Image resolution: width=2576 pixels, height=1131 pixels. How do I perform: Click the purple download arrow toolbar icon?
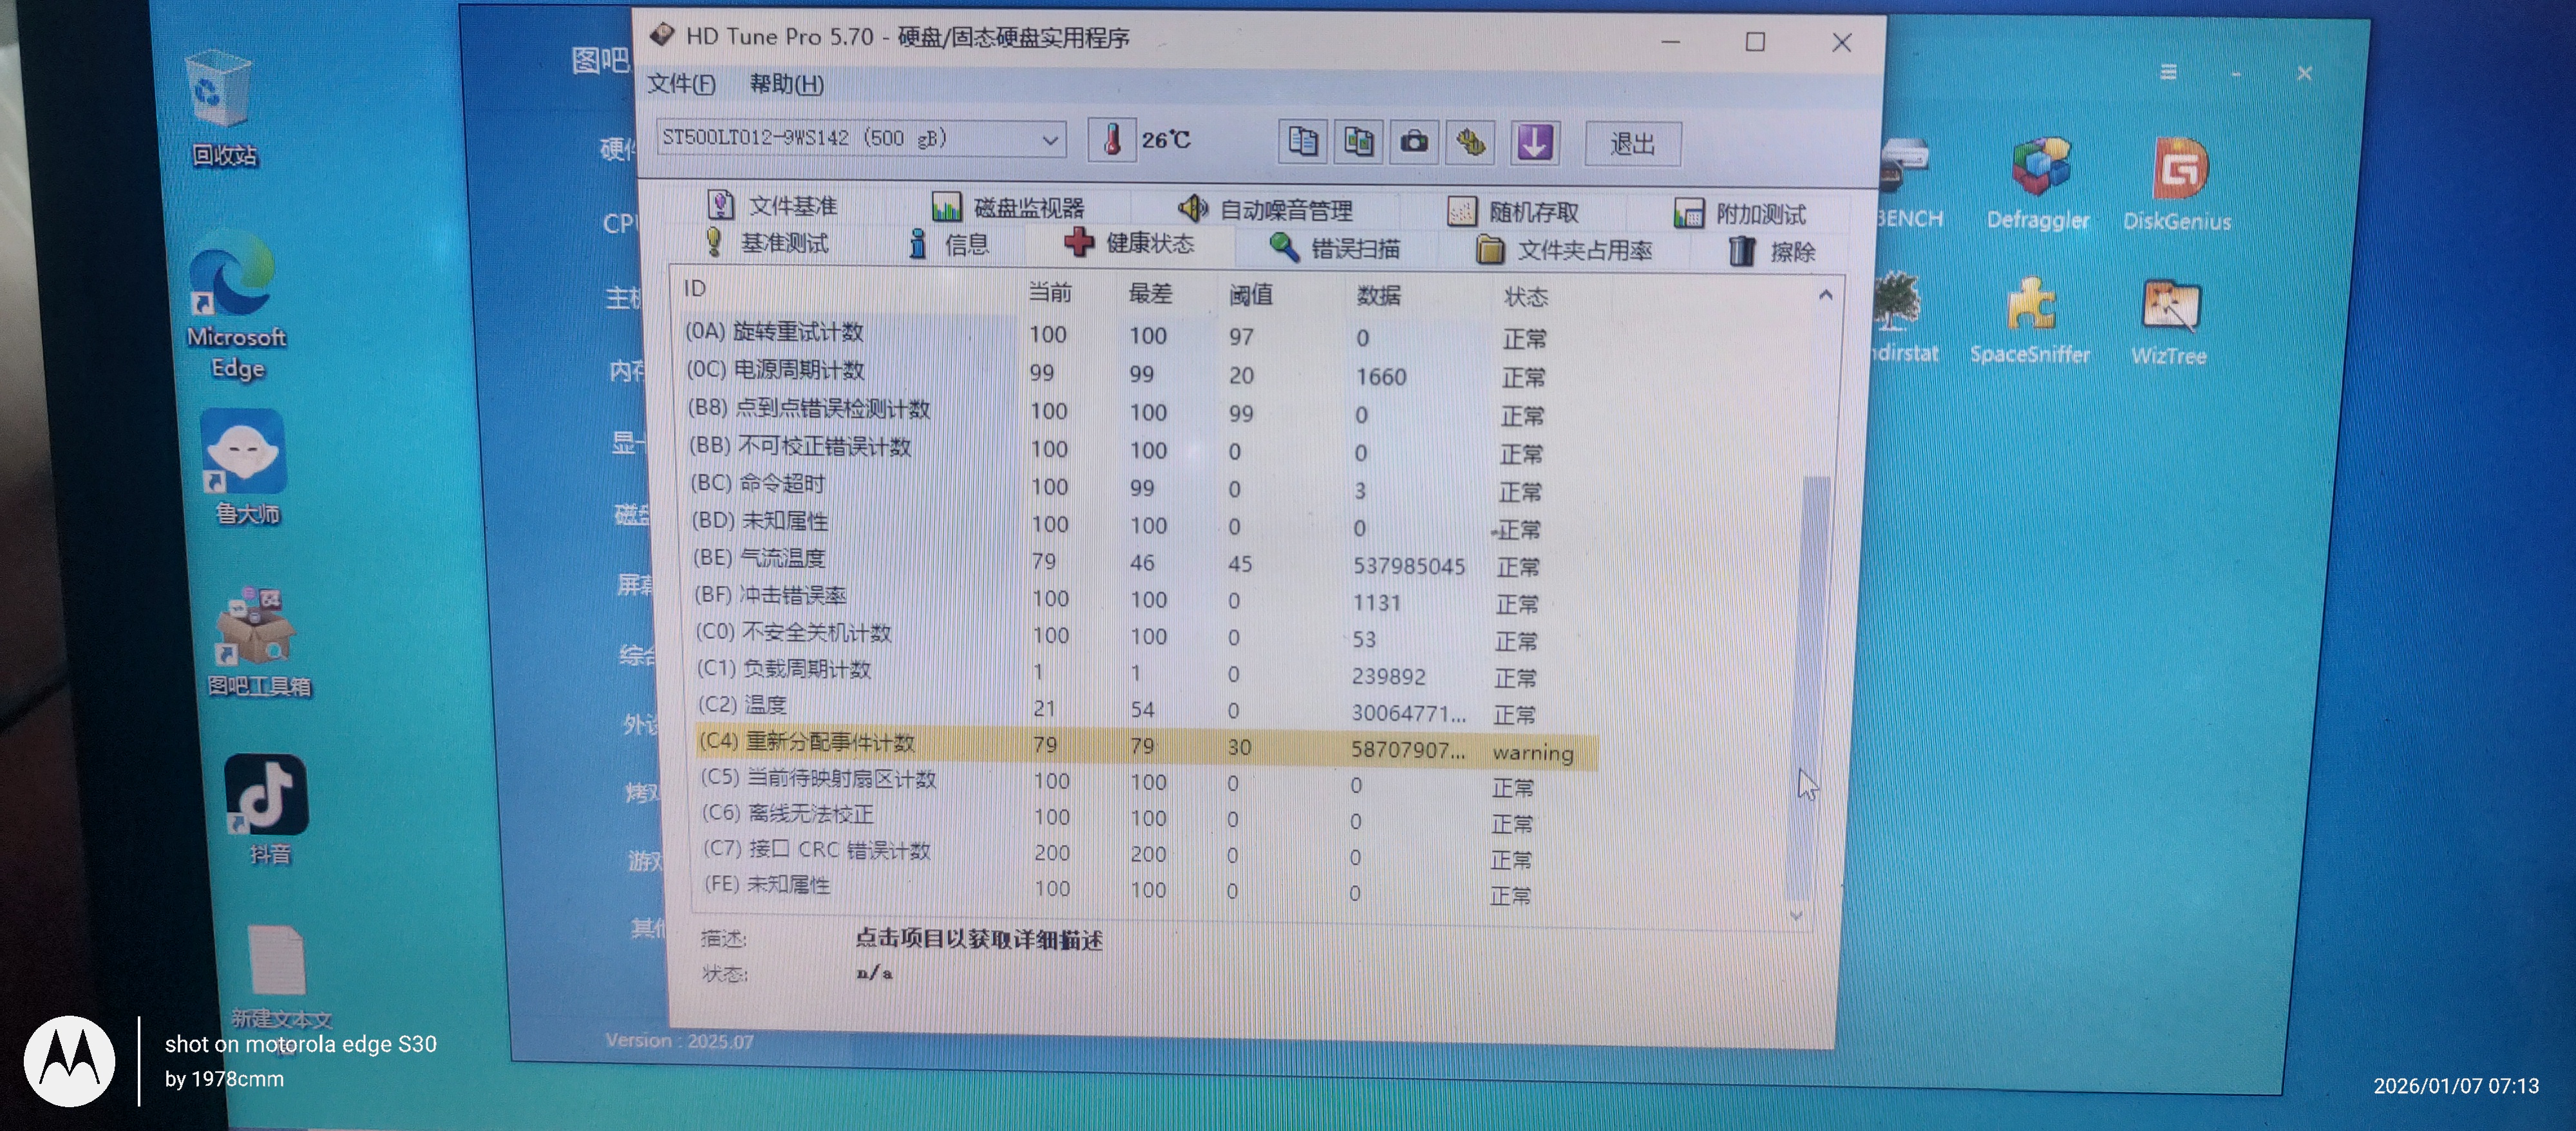(x=1534, y=142)
